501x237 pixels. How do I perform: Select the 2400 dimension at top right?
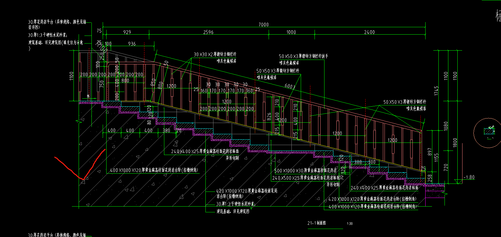pyautogui.click(x=370, y=32)
